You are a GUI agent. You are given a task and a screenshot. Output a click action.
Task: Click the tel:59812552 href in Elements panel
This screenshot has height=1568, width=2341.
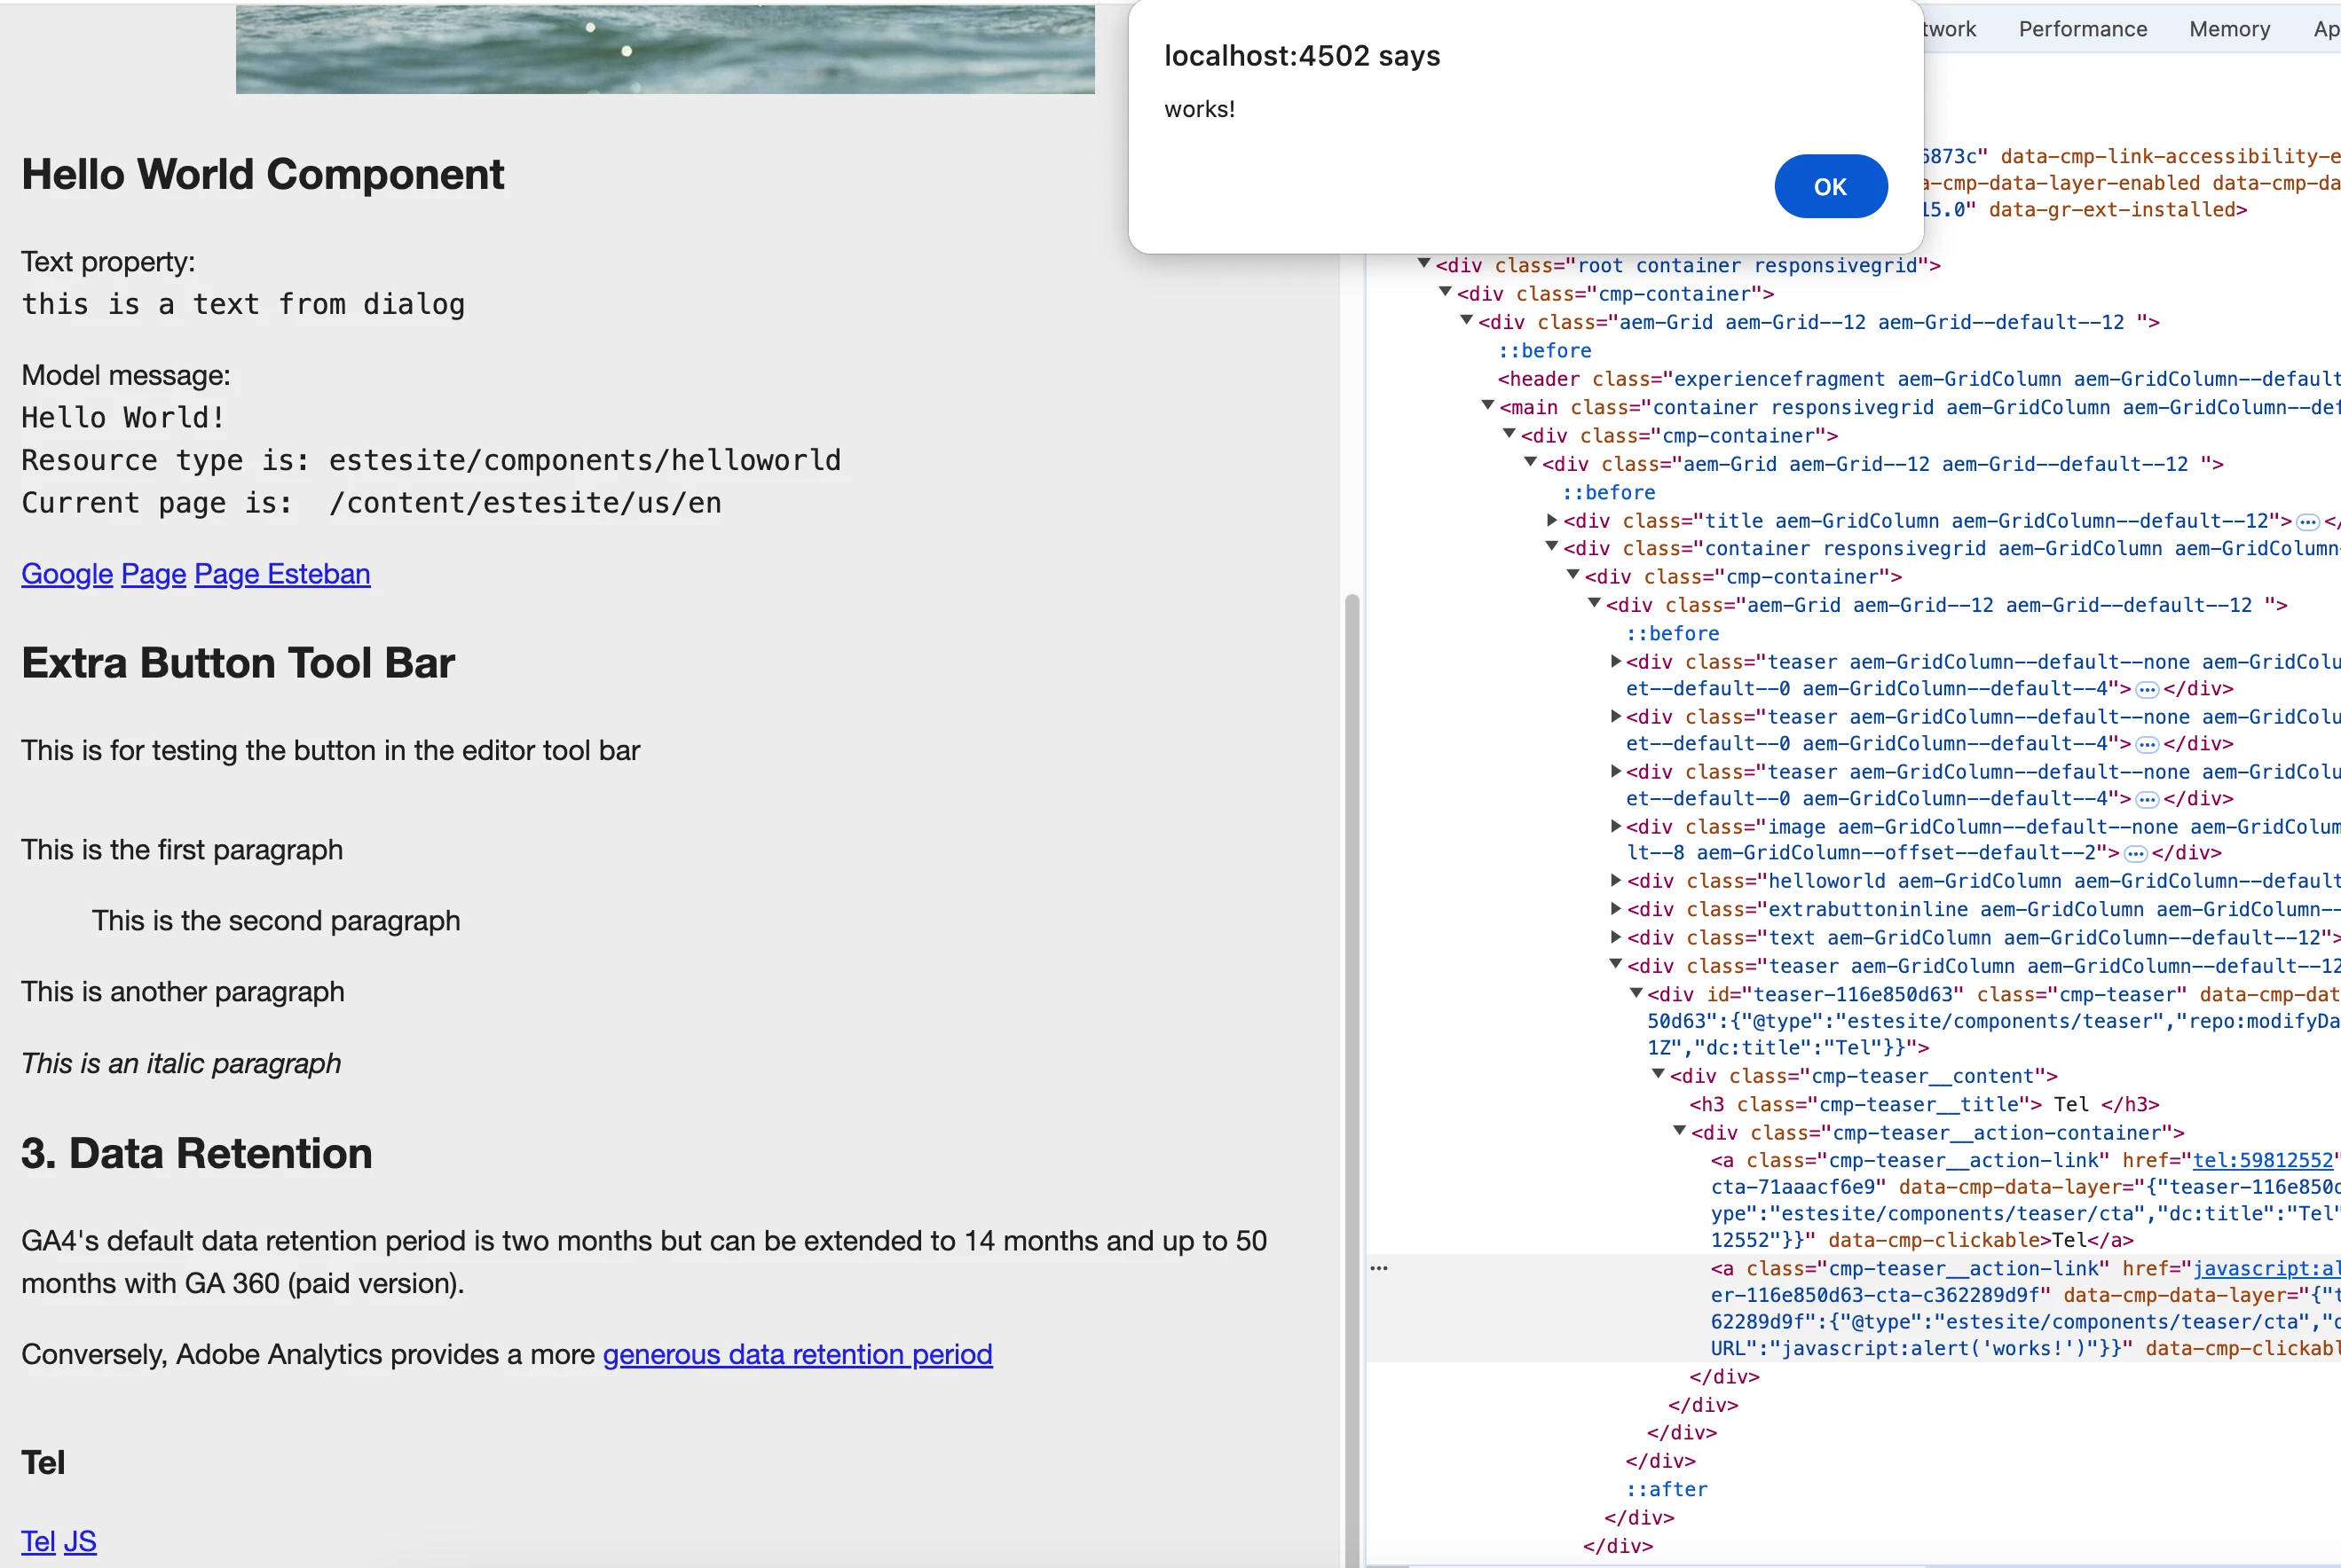(2262, 1160)
